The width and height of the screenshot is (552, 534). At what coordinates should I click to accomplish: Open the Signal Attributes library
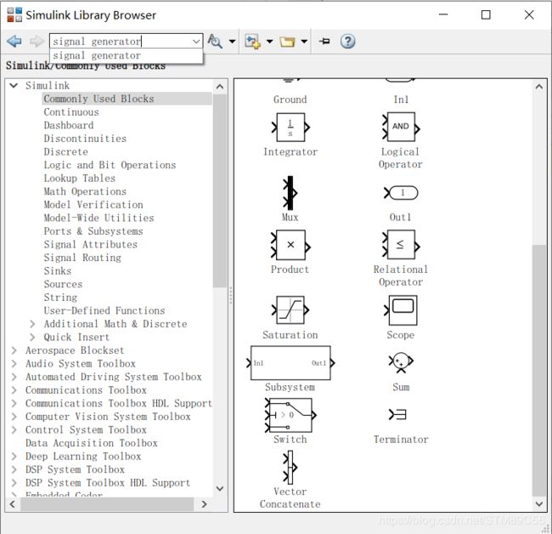91,244
